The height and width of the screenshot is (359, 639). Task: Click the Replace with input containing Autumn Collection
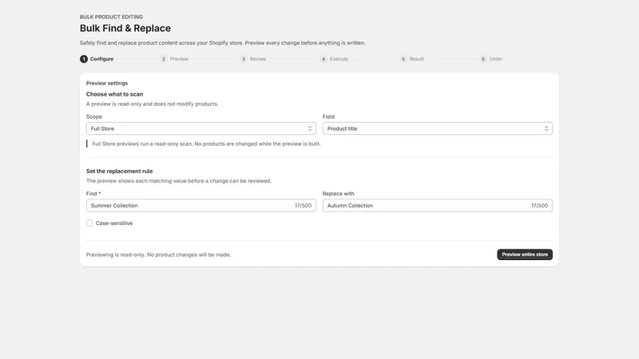437,206
